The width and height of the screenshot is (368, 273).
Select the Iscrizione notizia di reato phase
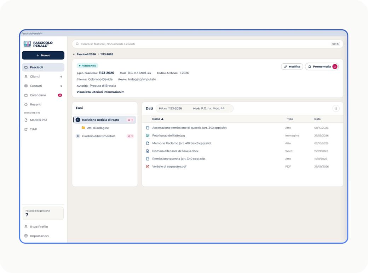click(105, 120)
